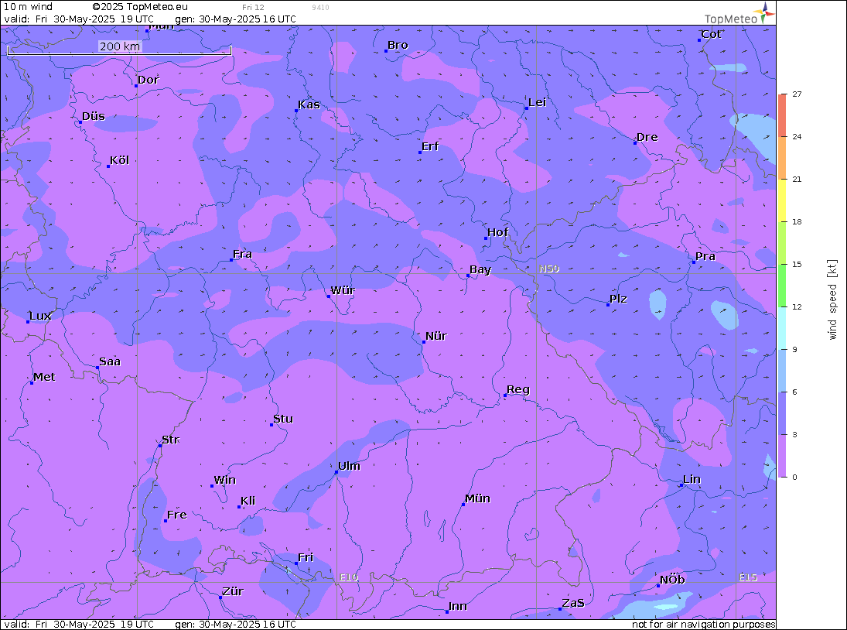Select the Erf city label
The image size is (847, 630).
point(430,146)
